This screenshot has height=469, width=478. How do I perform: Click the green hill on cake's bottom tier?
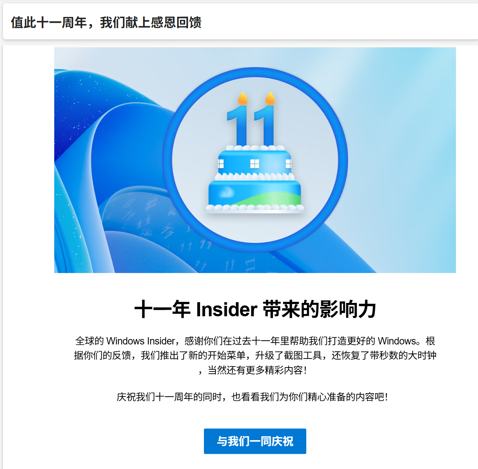tap(274, 199)
